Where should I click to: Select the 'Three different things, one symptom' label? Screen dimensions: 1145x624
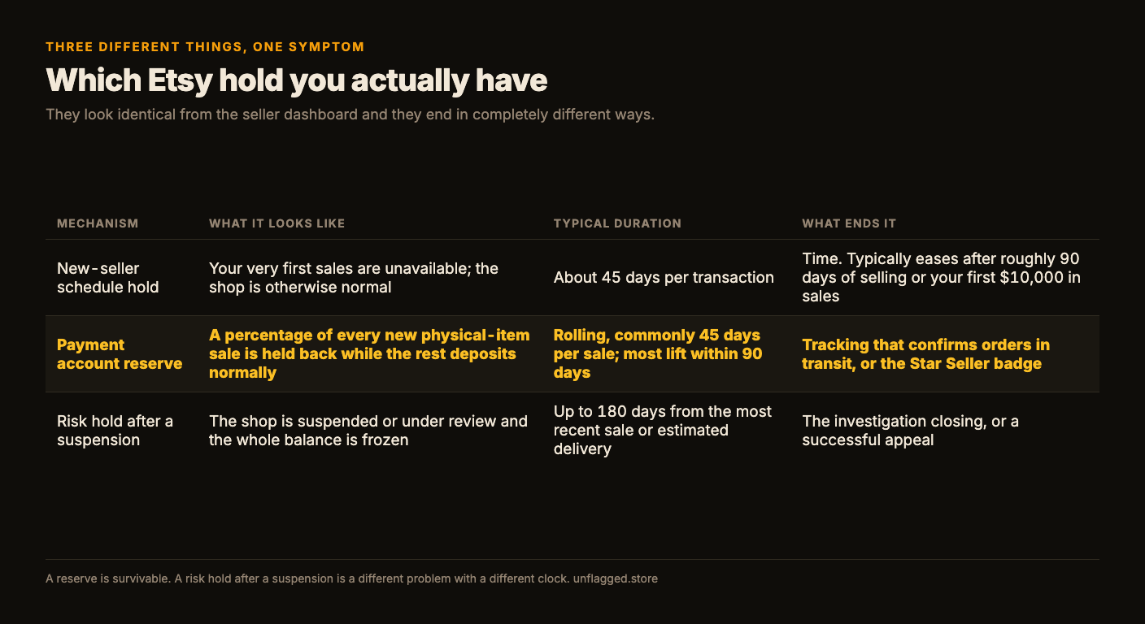coord(205,47)
